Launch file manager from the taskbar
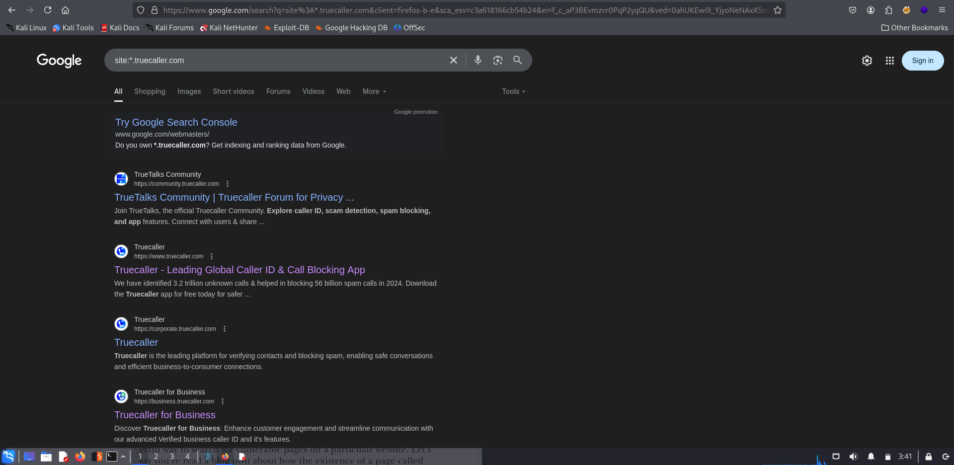Screen dimensions: 954x465 (x=46, y=457)
